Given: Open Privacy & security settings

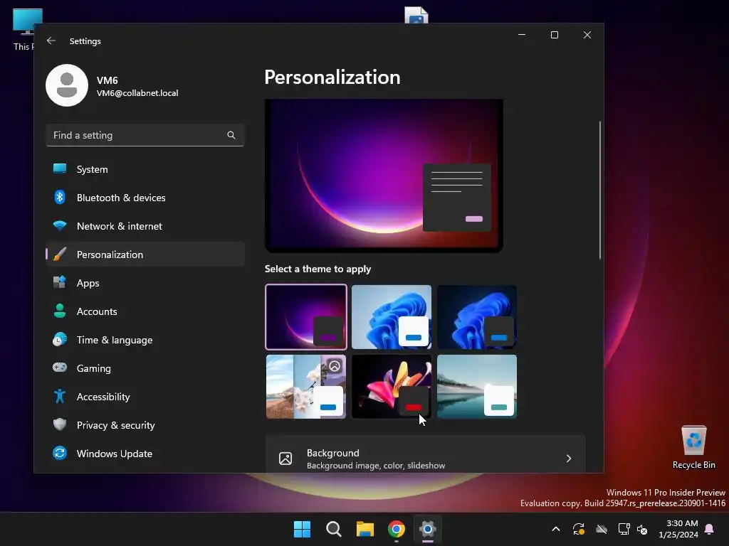Looking at the screenshot, I should click(145, 425).
